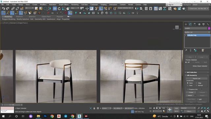Click the Zoom Extents navigation icon
This screenshot has width=211, height=119.
point(205,108)
